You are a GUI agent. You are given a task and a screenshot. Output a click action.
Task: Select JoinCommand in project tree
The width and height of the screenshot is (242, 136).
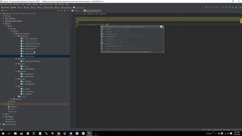[29, 54]
